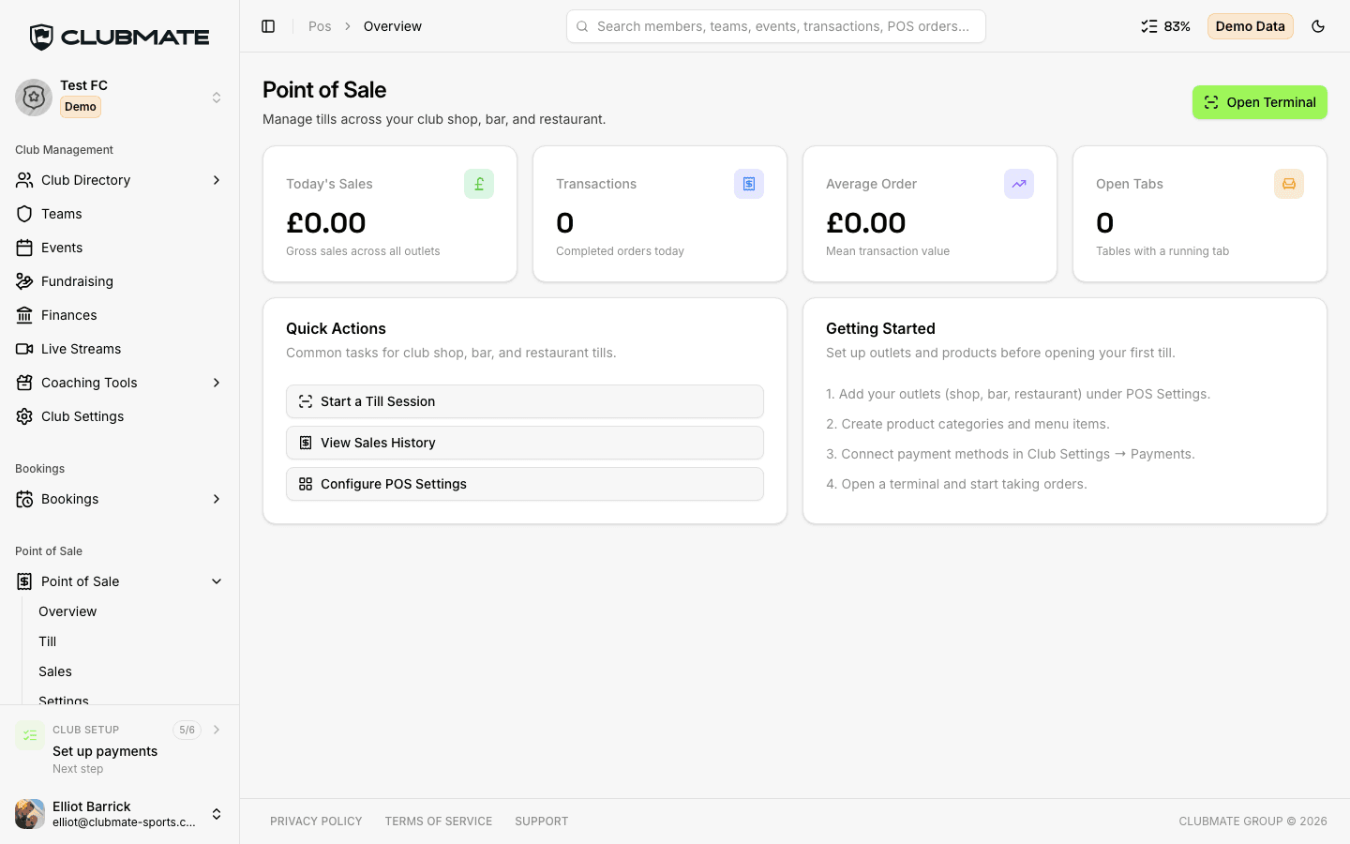Click the 'Set up payments' next step

click(x=105, y=751)
